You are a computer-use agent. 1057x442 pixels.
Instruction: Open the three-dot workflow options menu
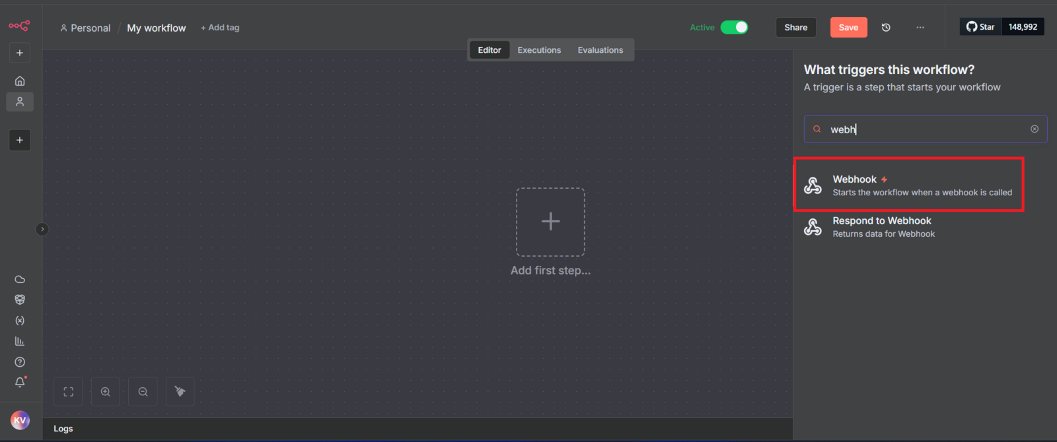click(x=920, y=28)
